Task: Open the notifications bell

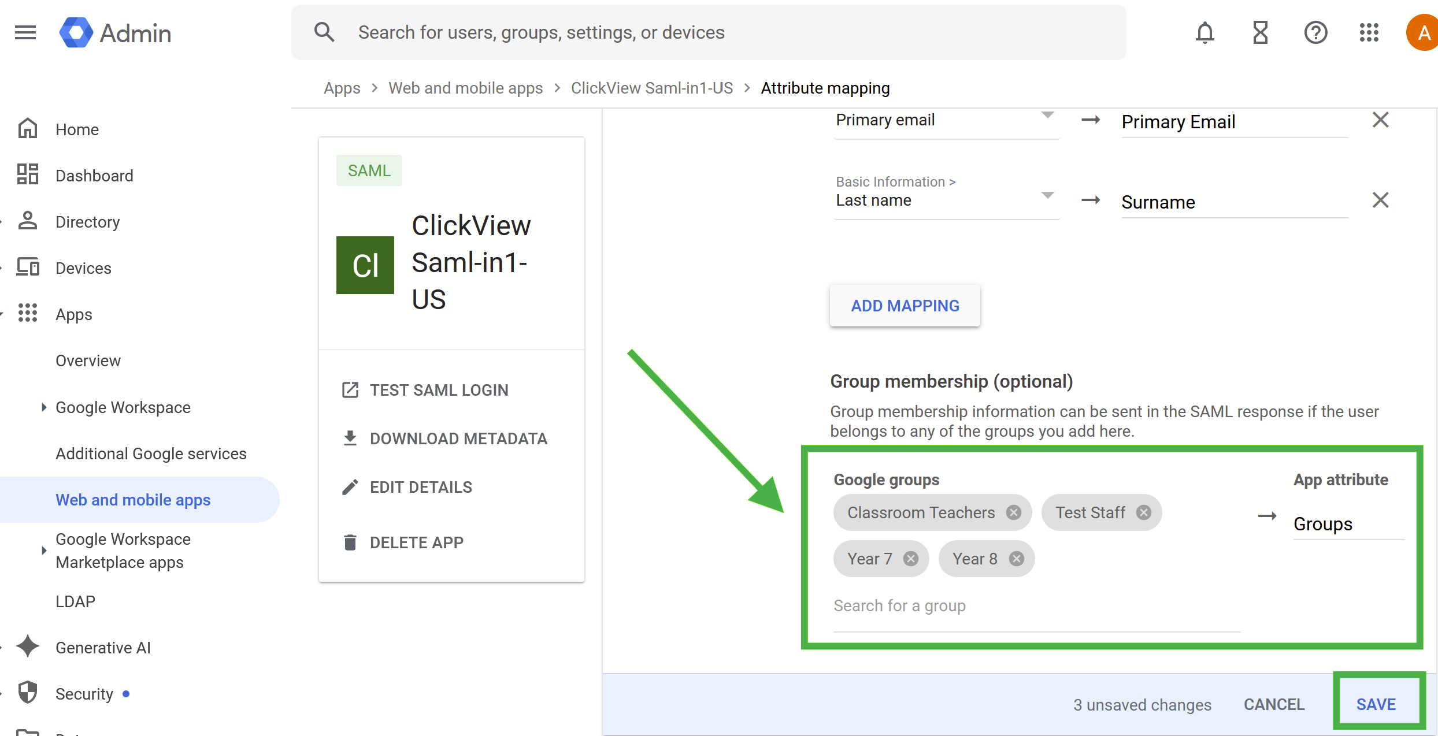Action: click(x=1205, y=33)
